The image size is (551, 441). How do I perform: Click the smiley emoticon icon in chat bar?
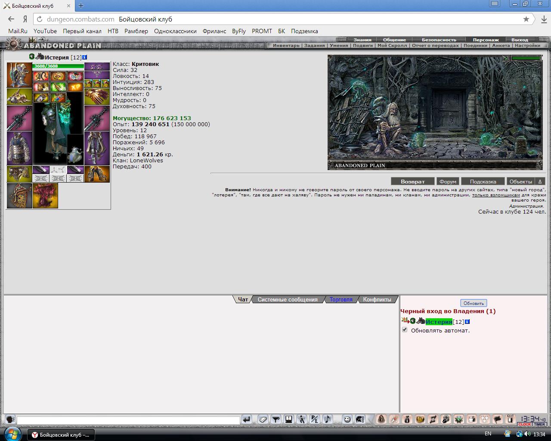(347, 419)
